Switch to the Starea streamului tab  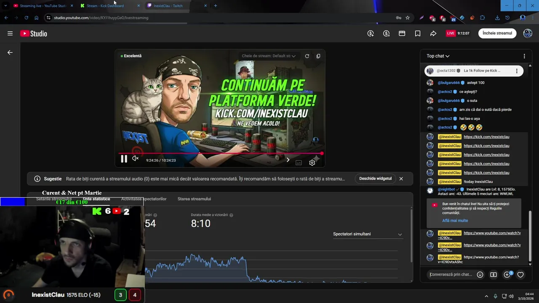(x=194, y=199)
